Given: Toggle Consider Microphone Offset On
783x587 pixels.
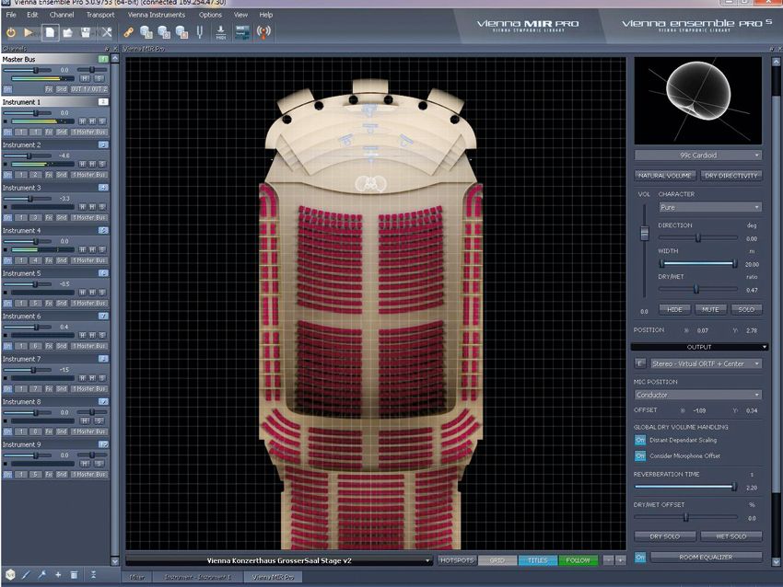Looking at the screenshot, I should [640, 455].
